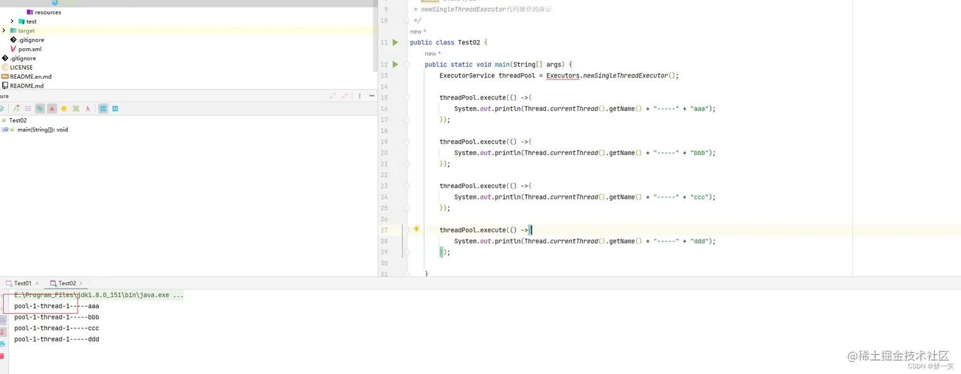The image size is (961, 374).
Task: Click the yellow lightbulb intention icon
Action: [x=416, y=229]
